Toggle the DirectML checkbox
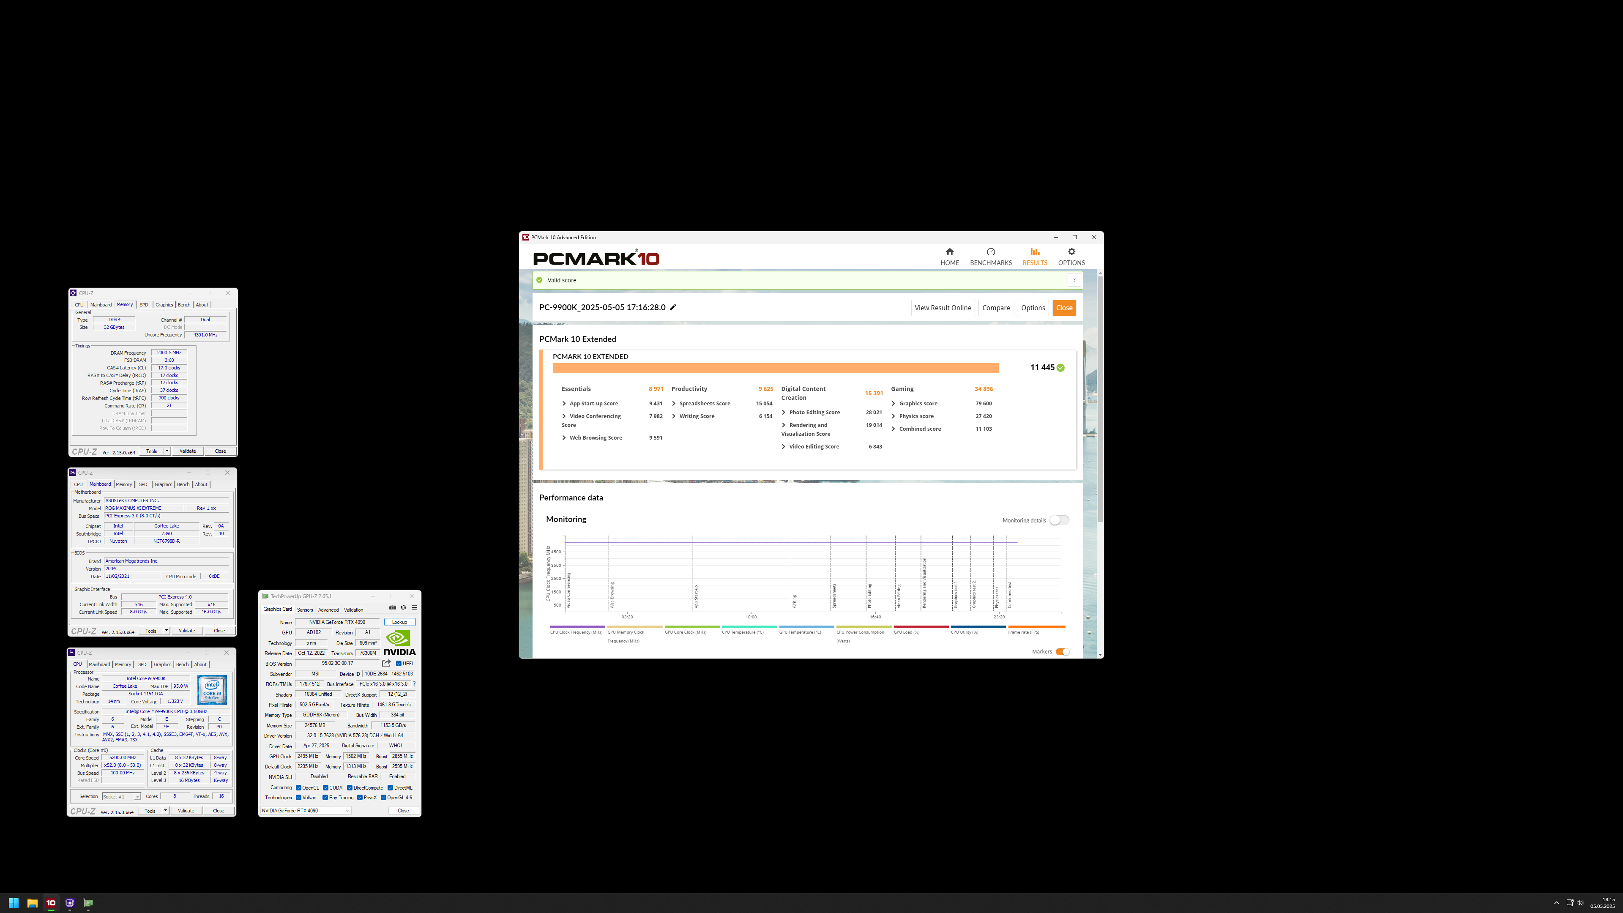 [391, 787]
